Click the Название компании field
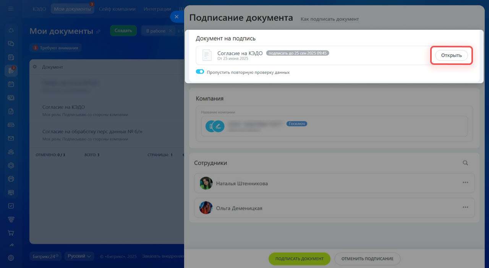This screenshot has width=489, height=268. pos(334,126)
